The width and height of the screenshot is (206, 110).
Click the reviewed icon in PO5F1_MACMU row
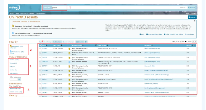pos(69,71)
